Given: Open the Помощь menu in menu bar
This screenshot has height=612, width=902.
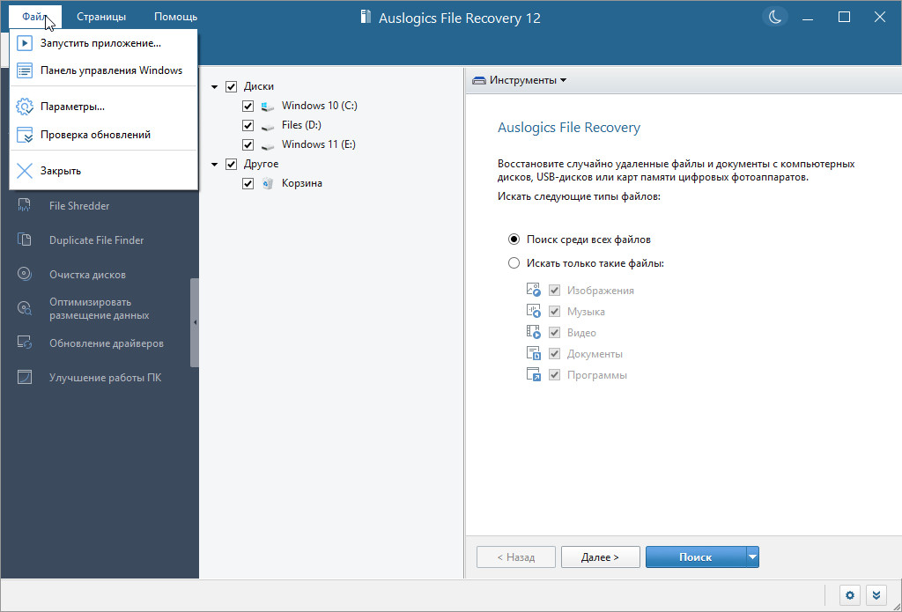Looking at the screenshot, I should coord(175,17).
